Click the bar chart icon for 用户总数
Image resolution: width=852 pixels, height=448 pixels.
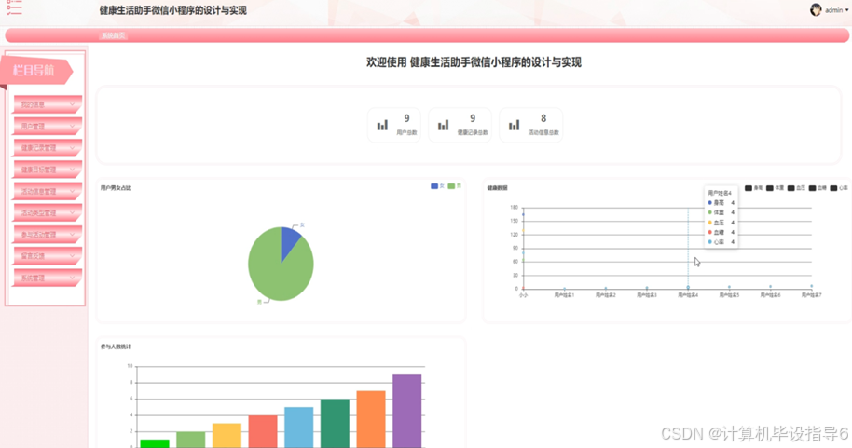(x=382, y=125)
